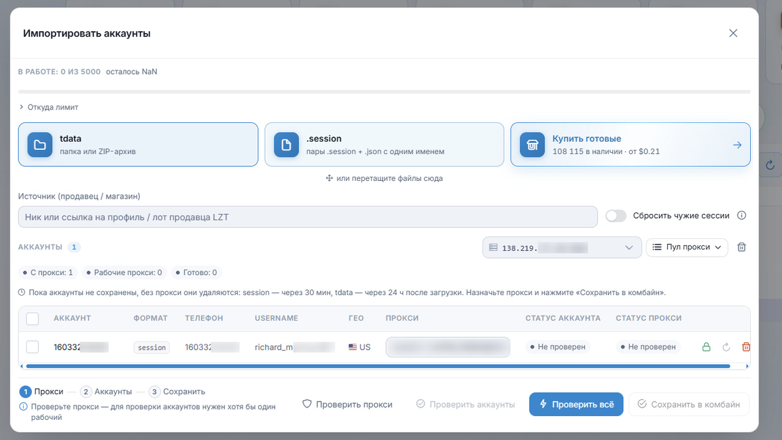Focus the Источник (продавец / магазин) input field

click(308, 217)
